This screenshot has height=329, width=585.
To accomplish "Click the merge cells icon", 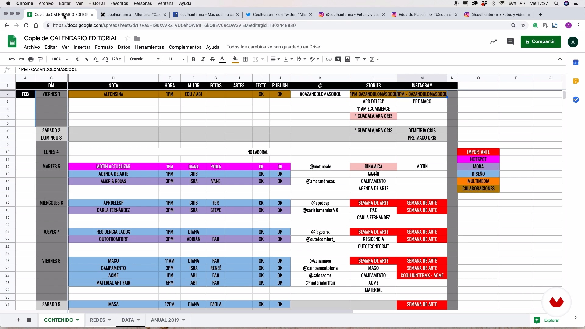I will coord(255,59).
